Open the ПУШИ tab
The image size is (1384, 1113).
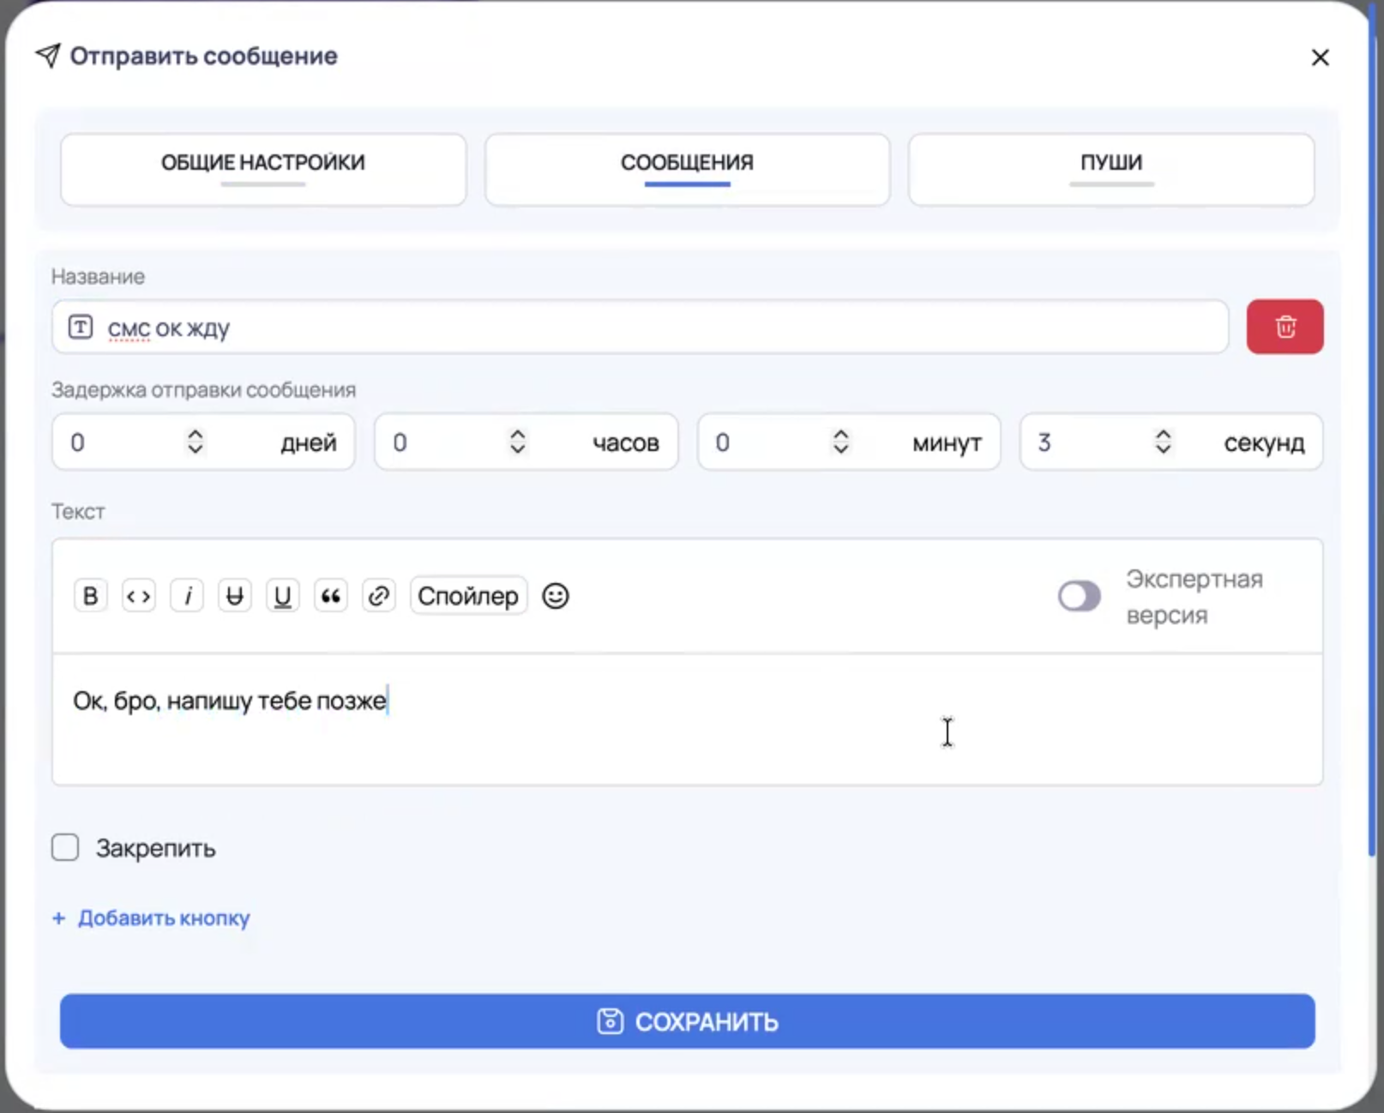1111,169
